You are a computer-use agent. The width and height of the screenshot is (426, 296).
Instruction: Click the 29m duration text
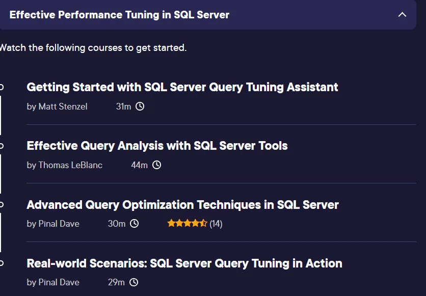(116, 282)
